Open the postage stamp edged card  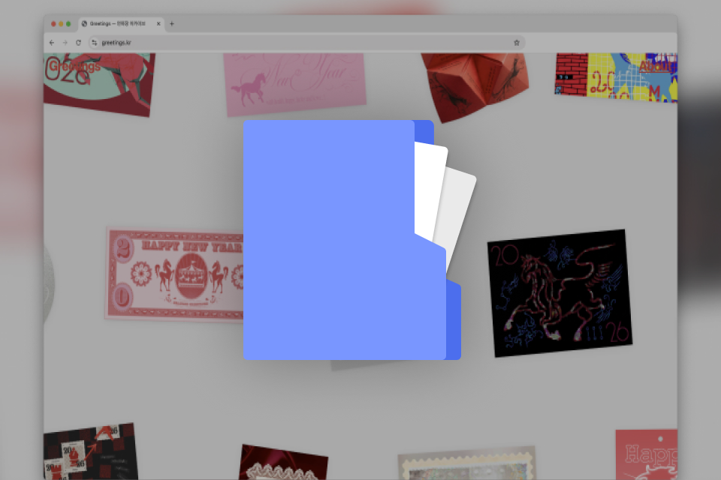(466, 463)
